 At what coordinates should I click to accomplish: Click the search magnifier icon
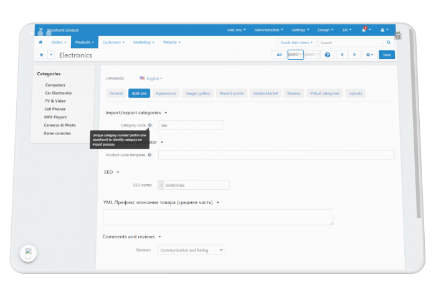click(389, 42)
